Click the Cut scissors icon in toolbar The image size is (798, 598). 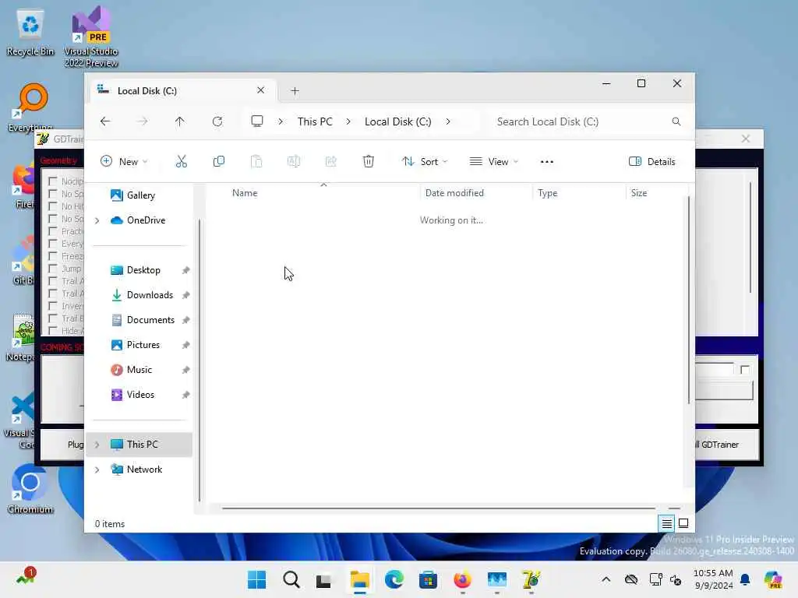(x=181, y=162)
